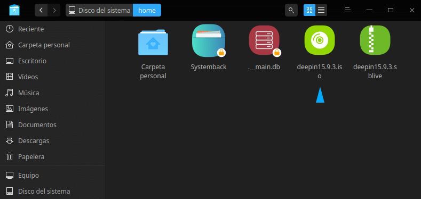This screenshot has width=421, height=199.
Task: Click the clock icon beside Reciente
Action: pos(10,29)
